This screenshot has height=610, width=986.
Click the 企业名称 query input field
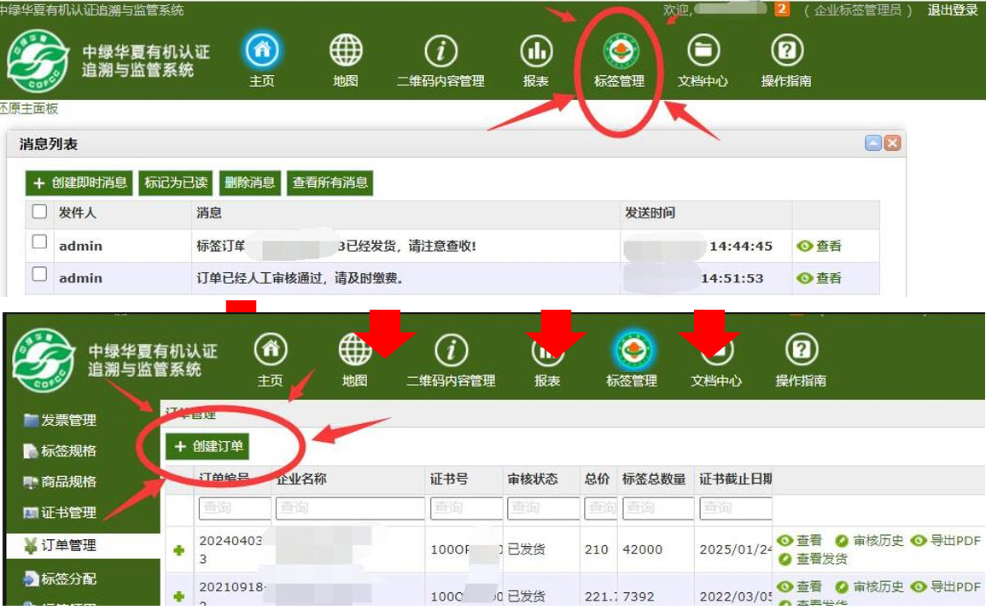tap(349, 508)
